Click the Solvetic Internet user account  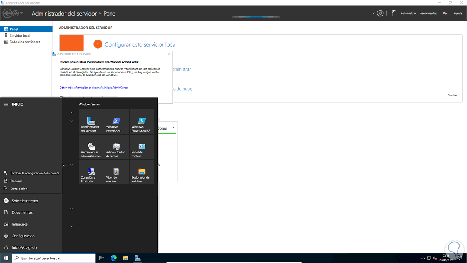point(31,201)
